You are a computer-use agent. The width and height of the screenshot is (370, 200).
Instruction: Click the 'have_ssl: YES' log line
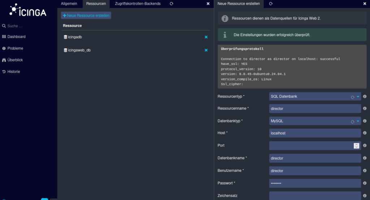click(x=234, y=64)
